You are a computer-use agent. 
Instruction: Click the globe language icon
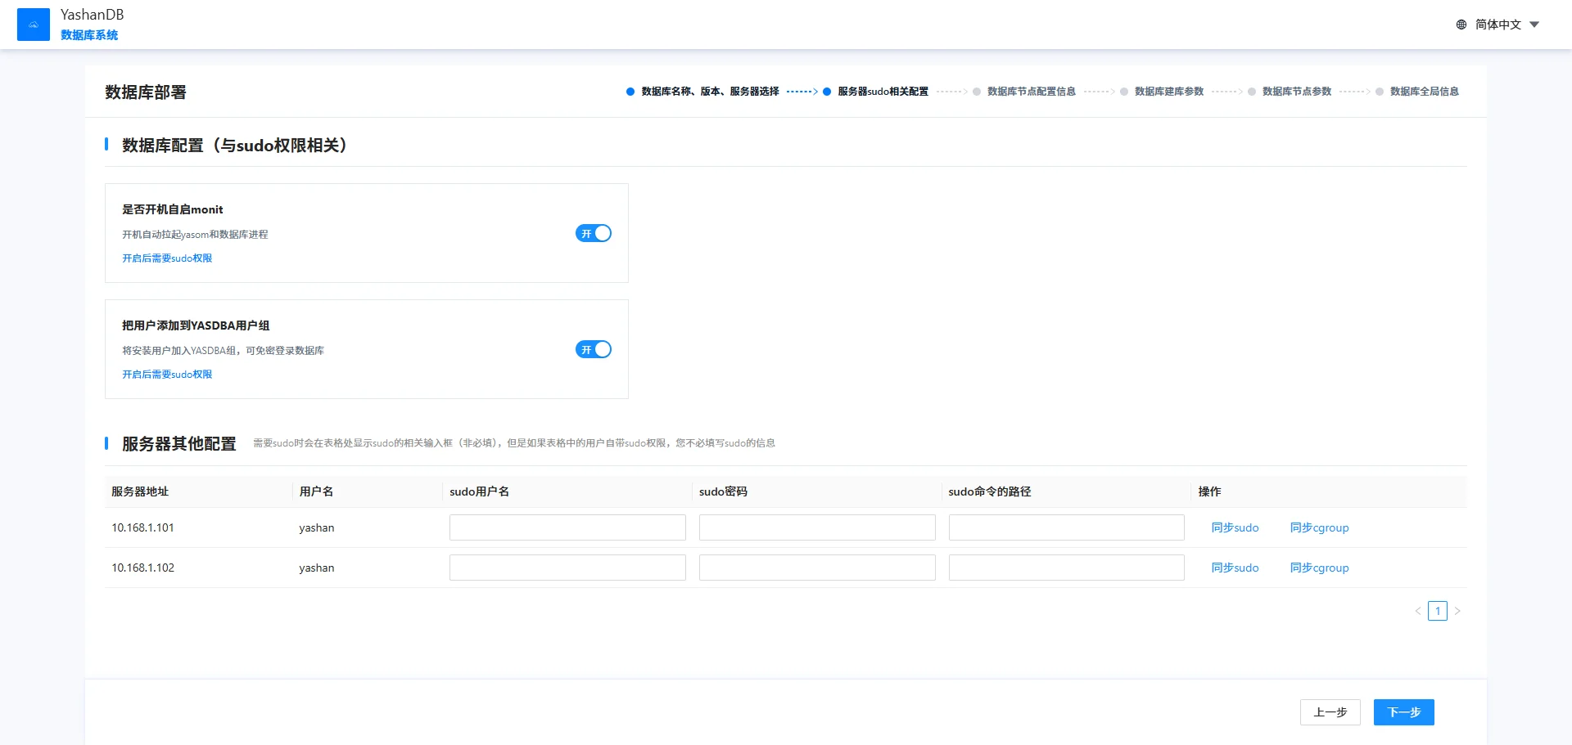pyautogui.click(x=1461, y=25)
